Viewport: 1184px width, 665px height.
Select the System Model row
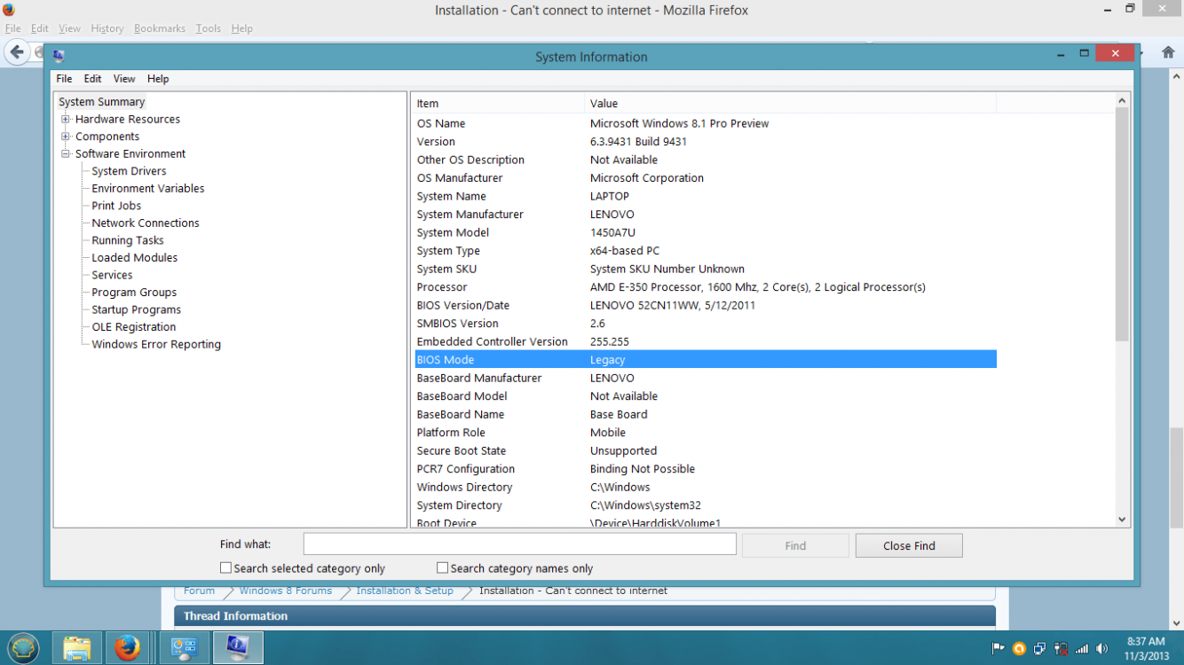(x=706, y=232)
